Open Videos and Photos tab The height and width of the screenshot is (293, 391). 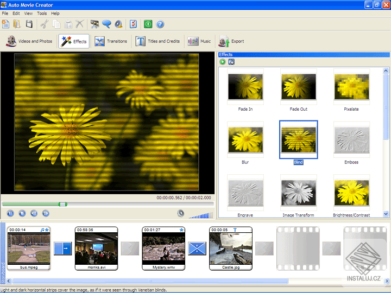coord(29,41)
